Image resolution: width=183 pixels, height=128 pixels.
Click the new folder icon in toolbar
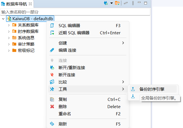117,3
